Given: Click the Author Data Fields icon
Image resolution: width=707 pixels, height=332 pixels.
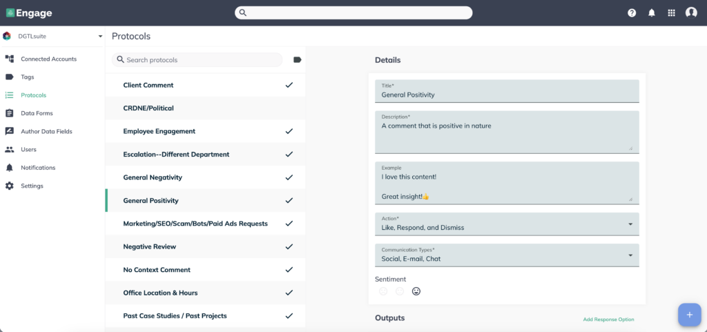Looking at the screenshot, I should pos(10,131).
